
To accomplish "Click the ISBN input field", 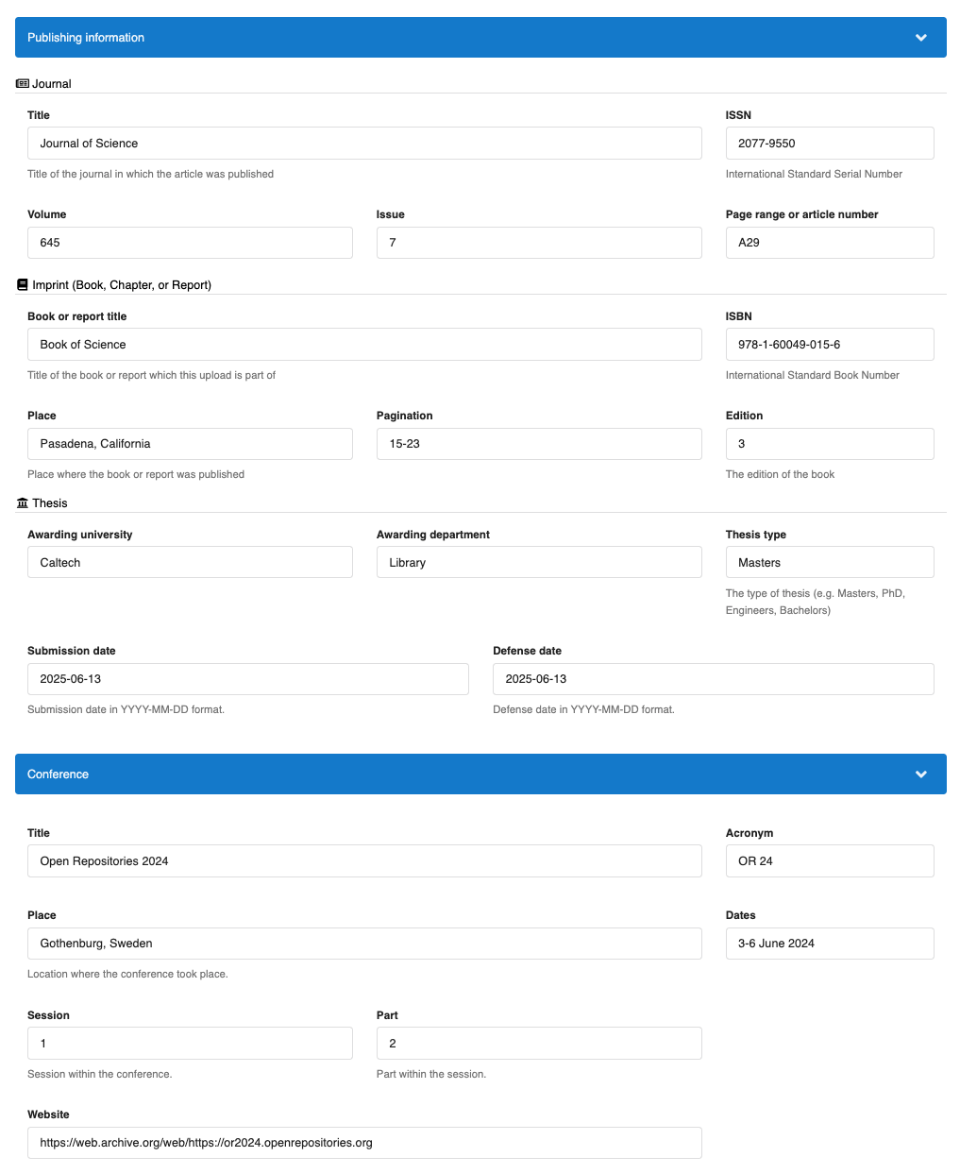I will 829,345.
